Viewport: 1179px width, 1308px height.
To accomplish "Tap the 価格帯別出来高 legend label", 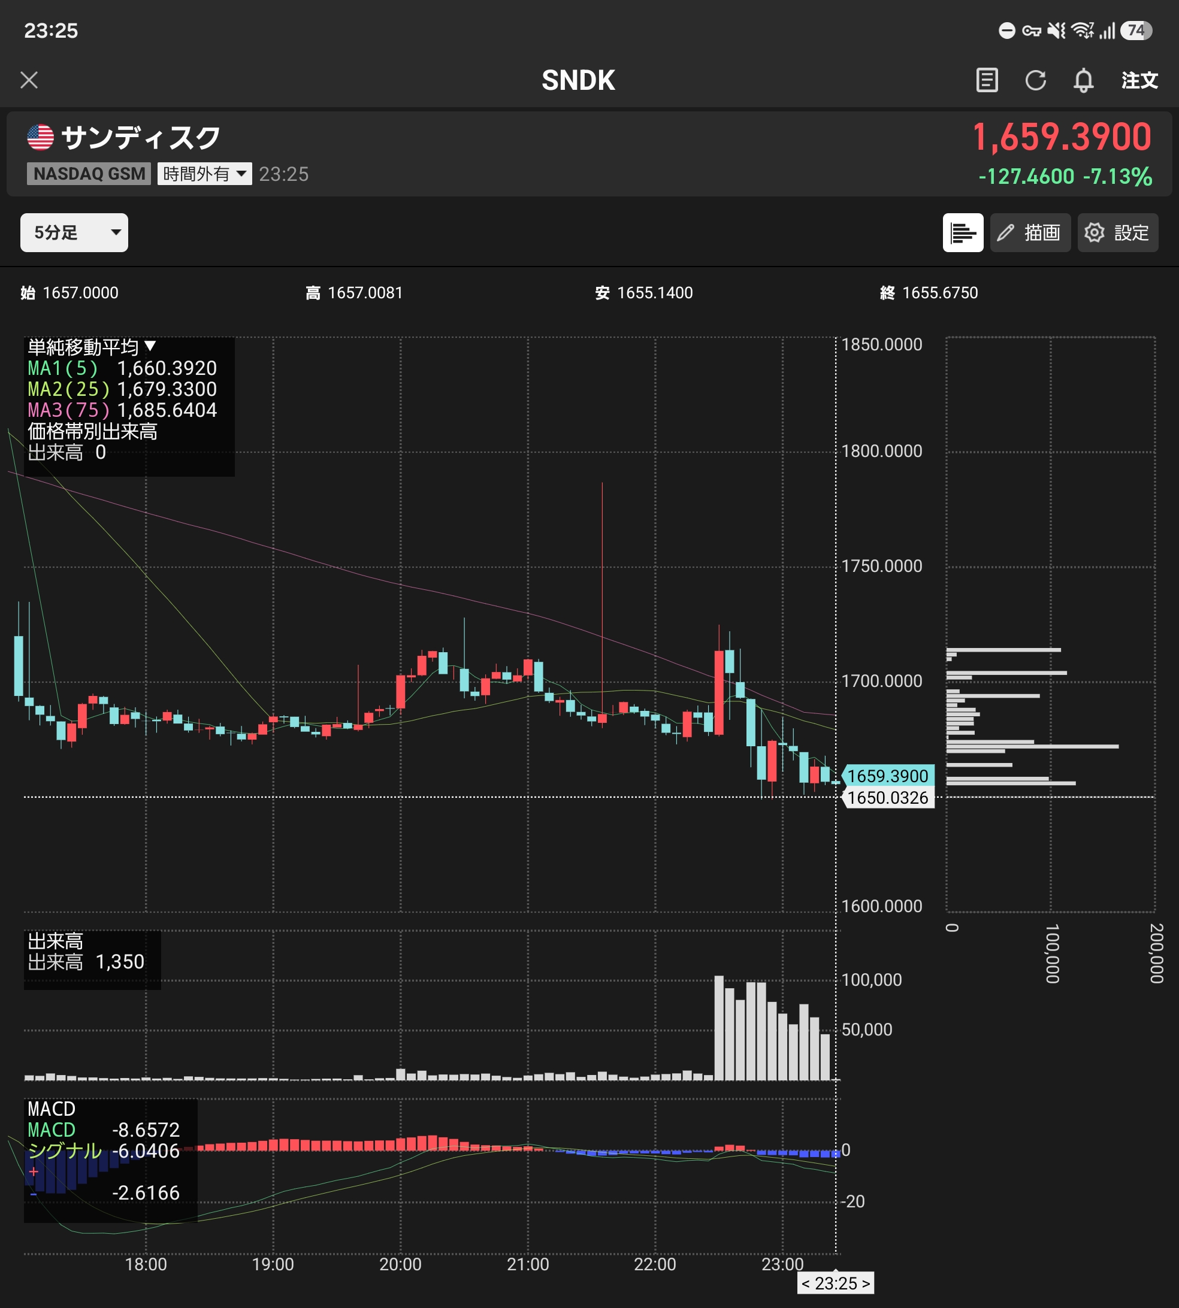I will click(x=93, y=431).
